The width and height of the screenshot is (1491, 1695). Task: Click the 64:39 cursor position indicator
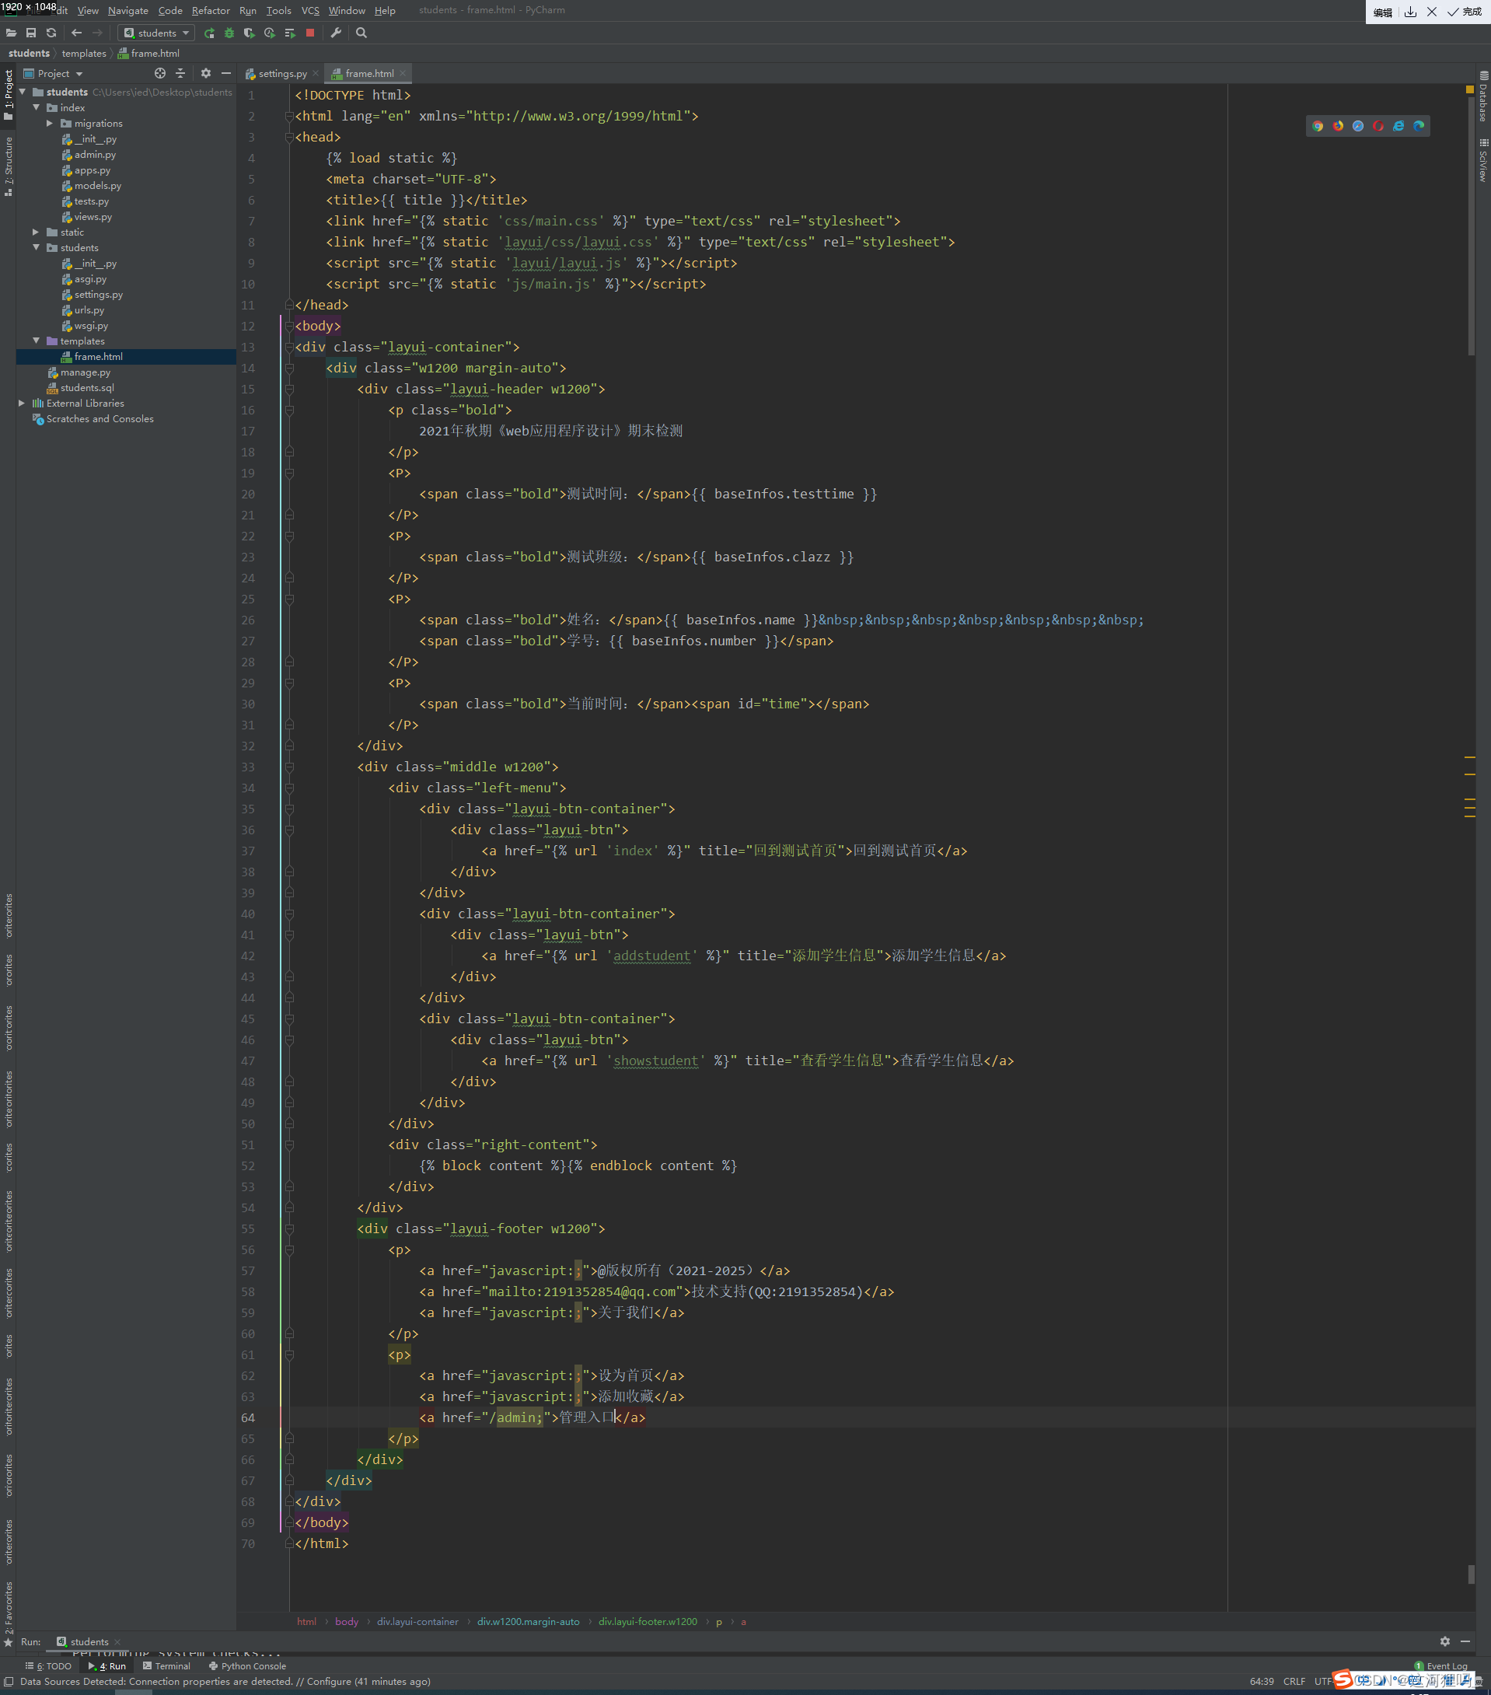[1262, 1681]
